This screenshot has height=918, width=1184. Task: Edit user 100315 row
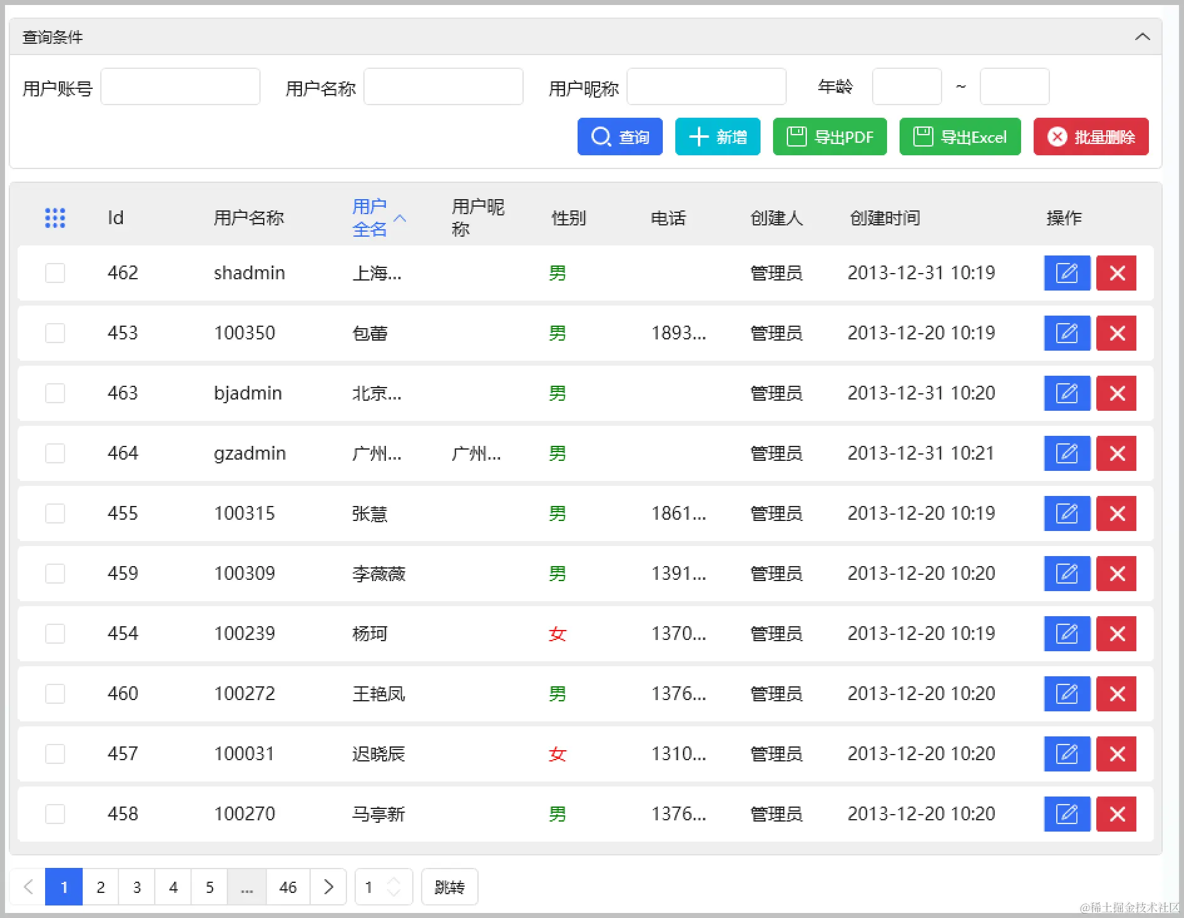click(x=1067, y=513)
